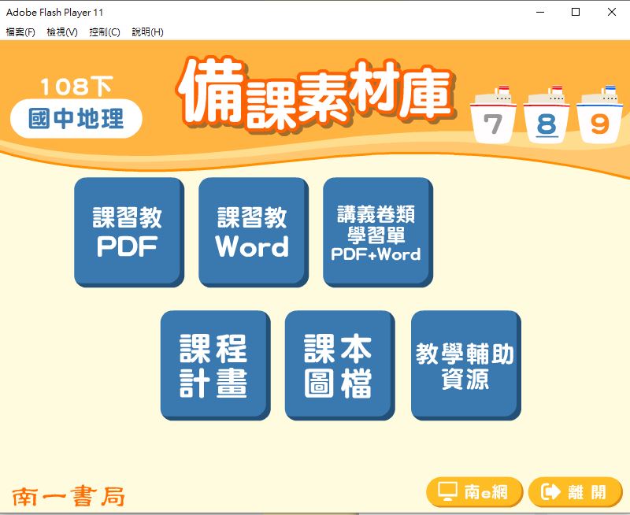The image size is (630, 515).
Task: Open the 控制(C) menu
Action: 105,32
